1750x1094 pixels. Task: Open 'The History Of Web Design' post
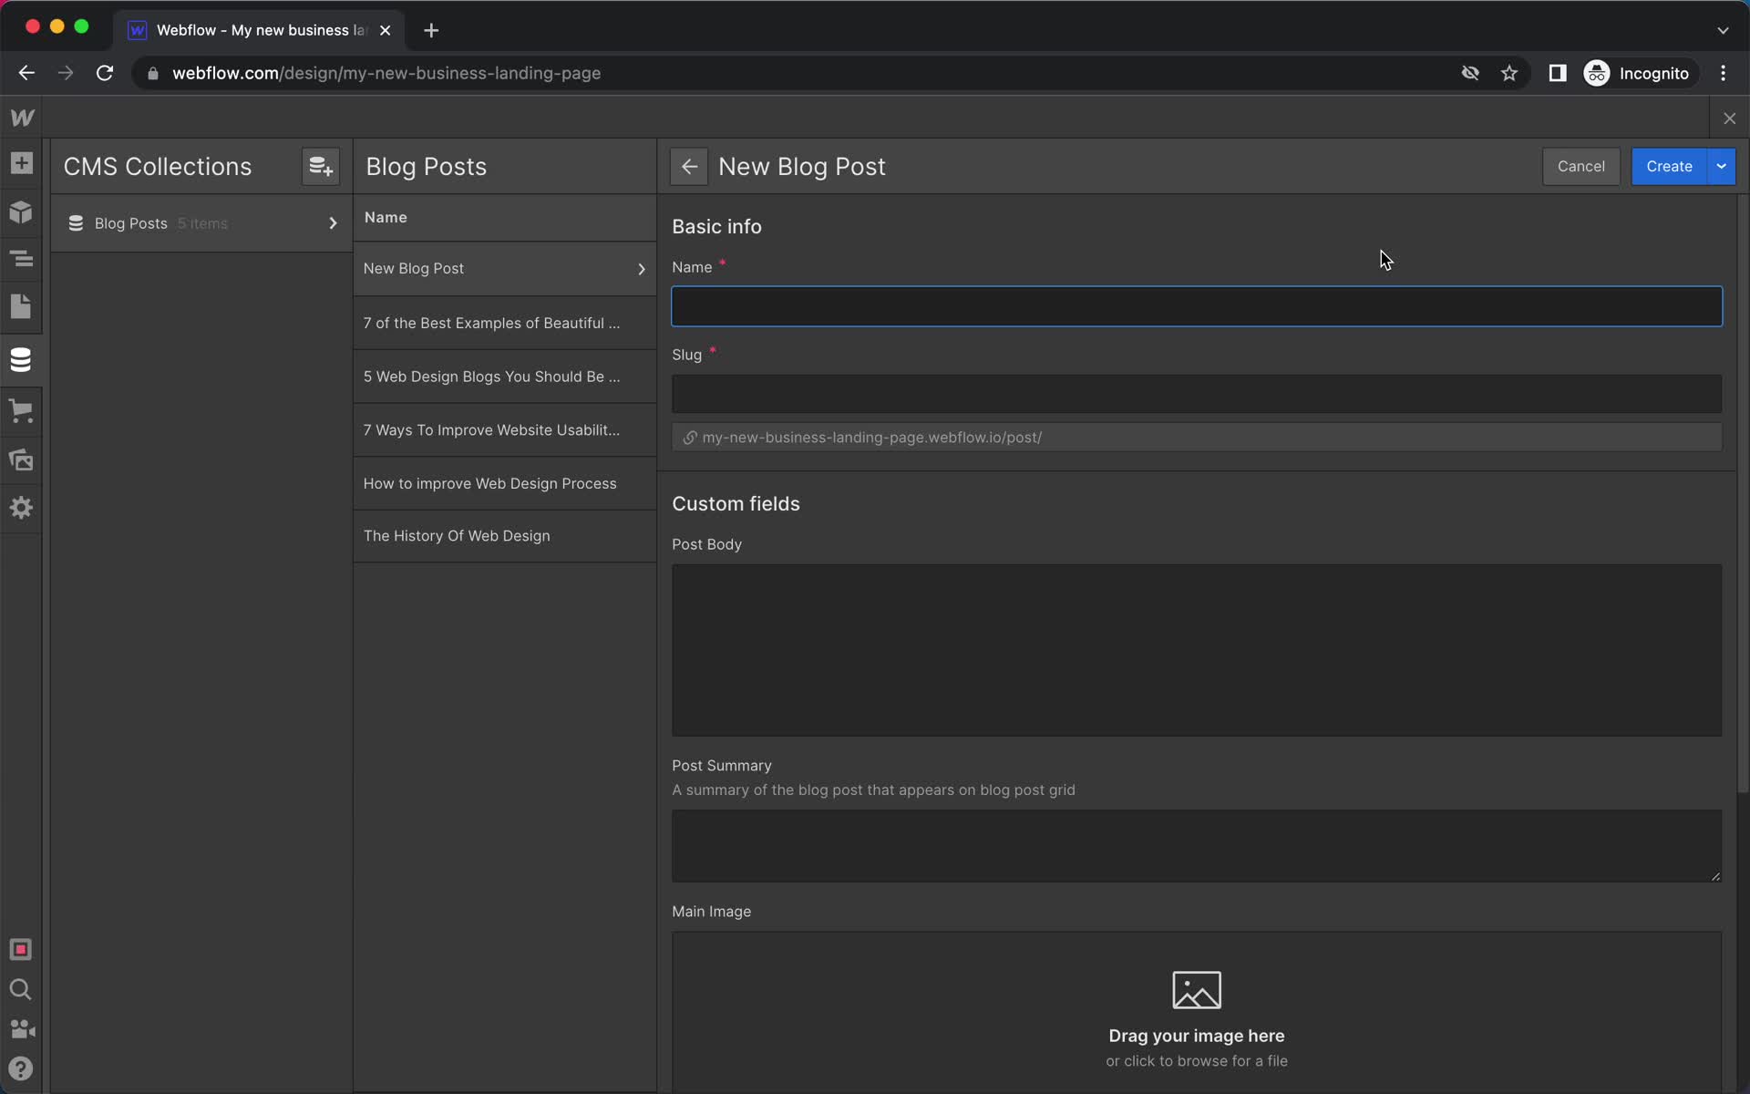click(x=504, y=536)
